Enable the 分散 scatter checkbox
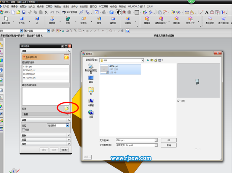The height and width of the screenshot is (173, 232). [x=24, y=130]
